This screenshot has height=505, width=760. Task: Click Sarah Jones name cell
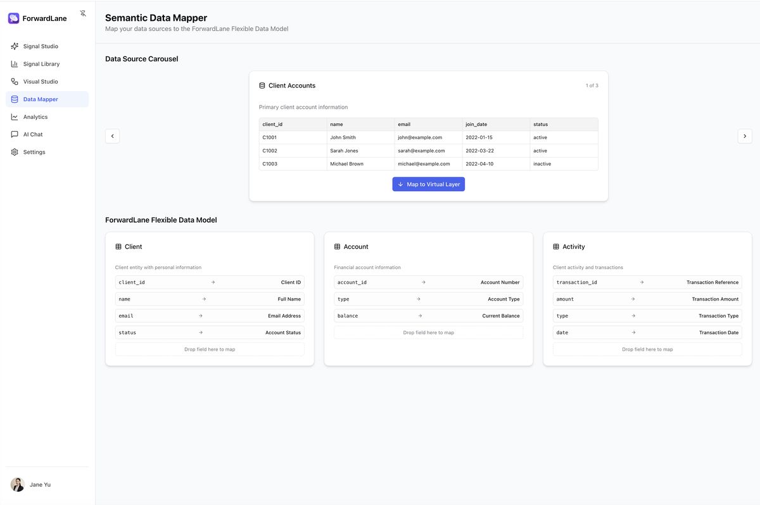[361, 151]
